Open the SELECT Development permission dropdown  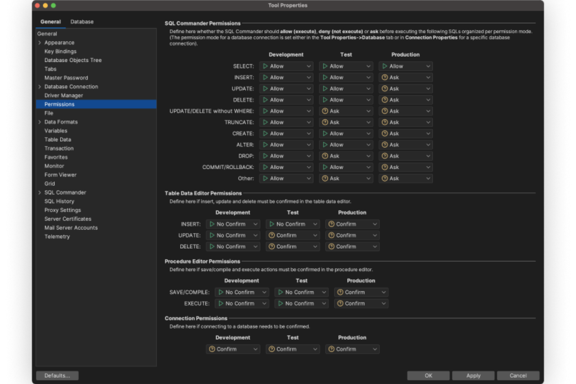point(286,66)
